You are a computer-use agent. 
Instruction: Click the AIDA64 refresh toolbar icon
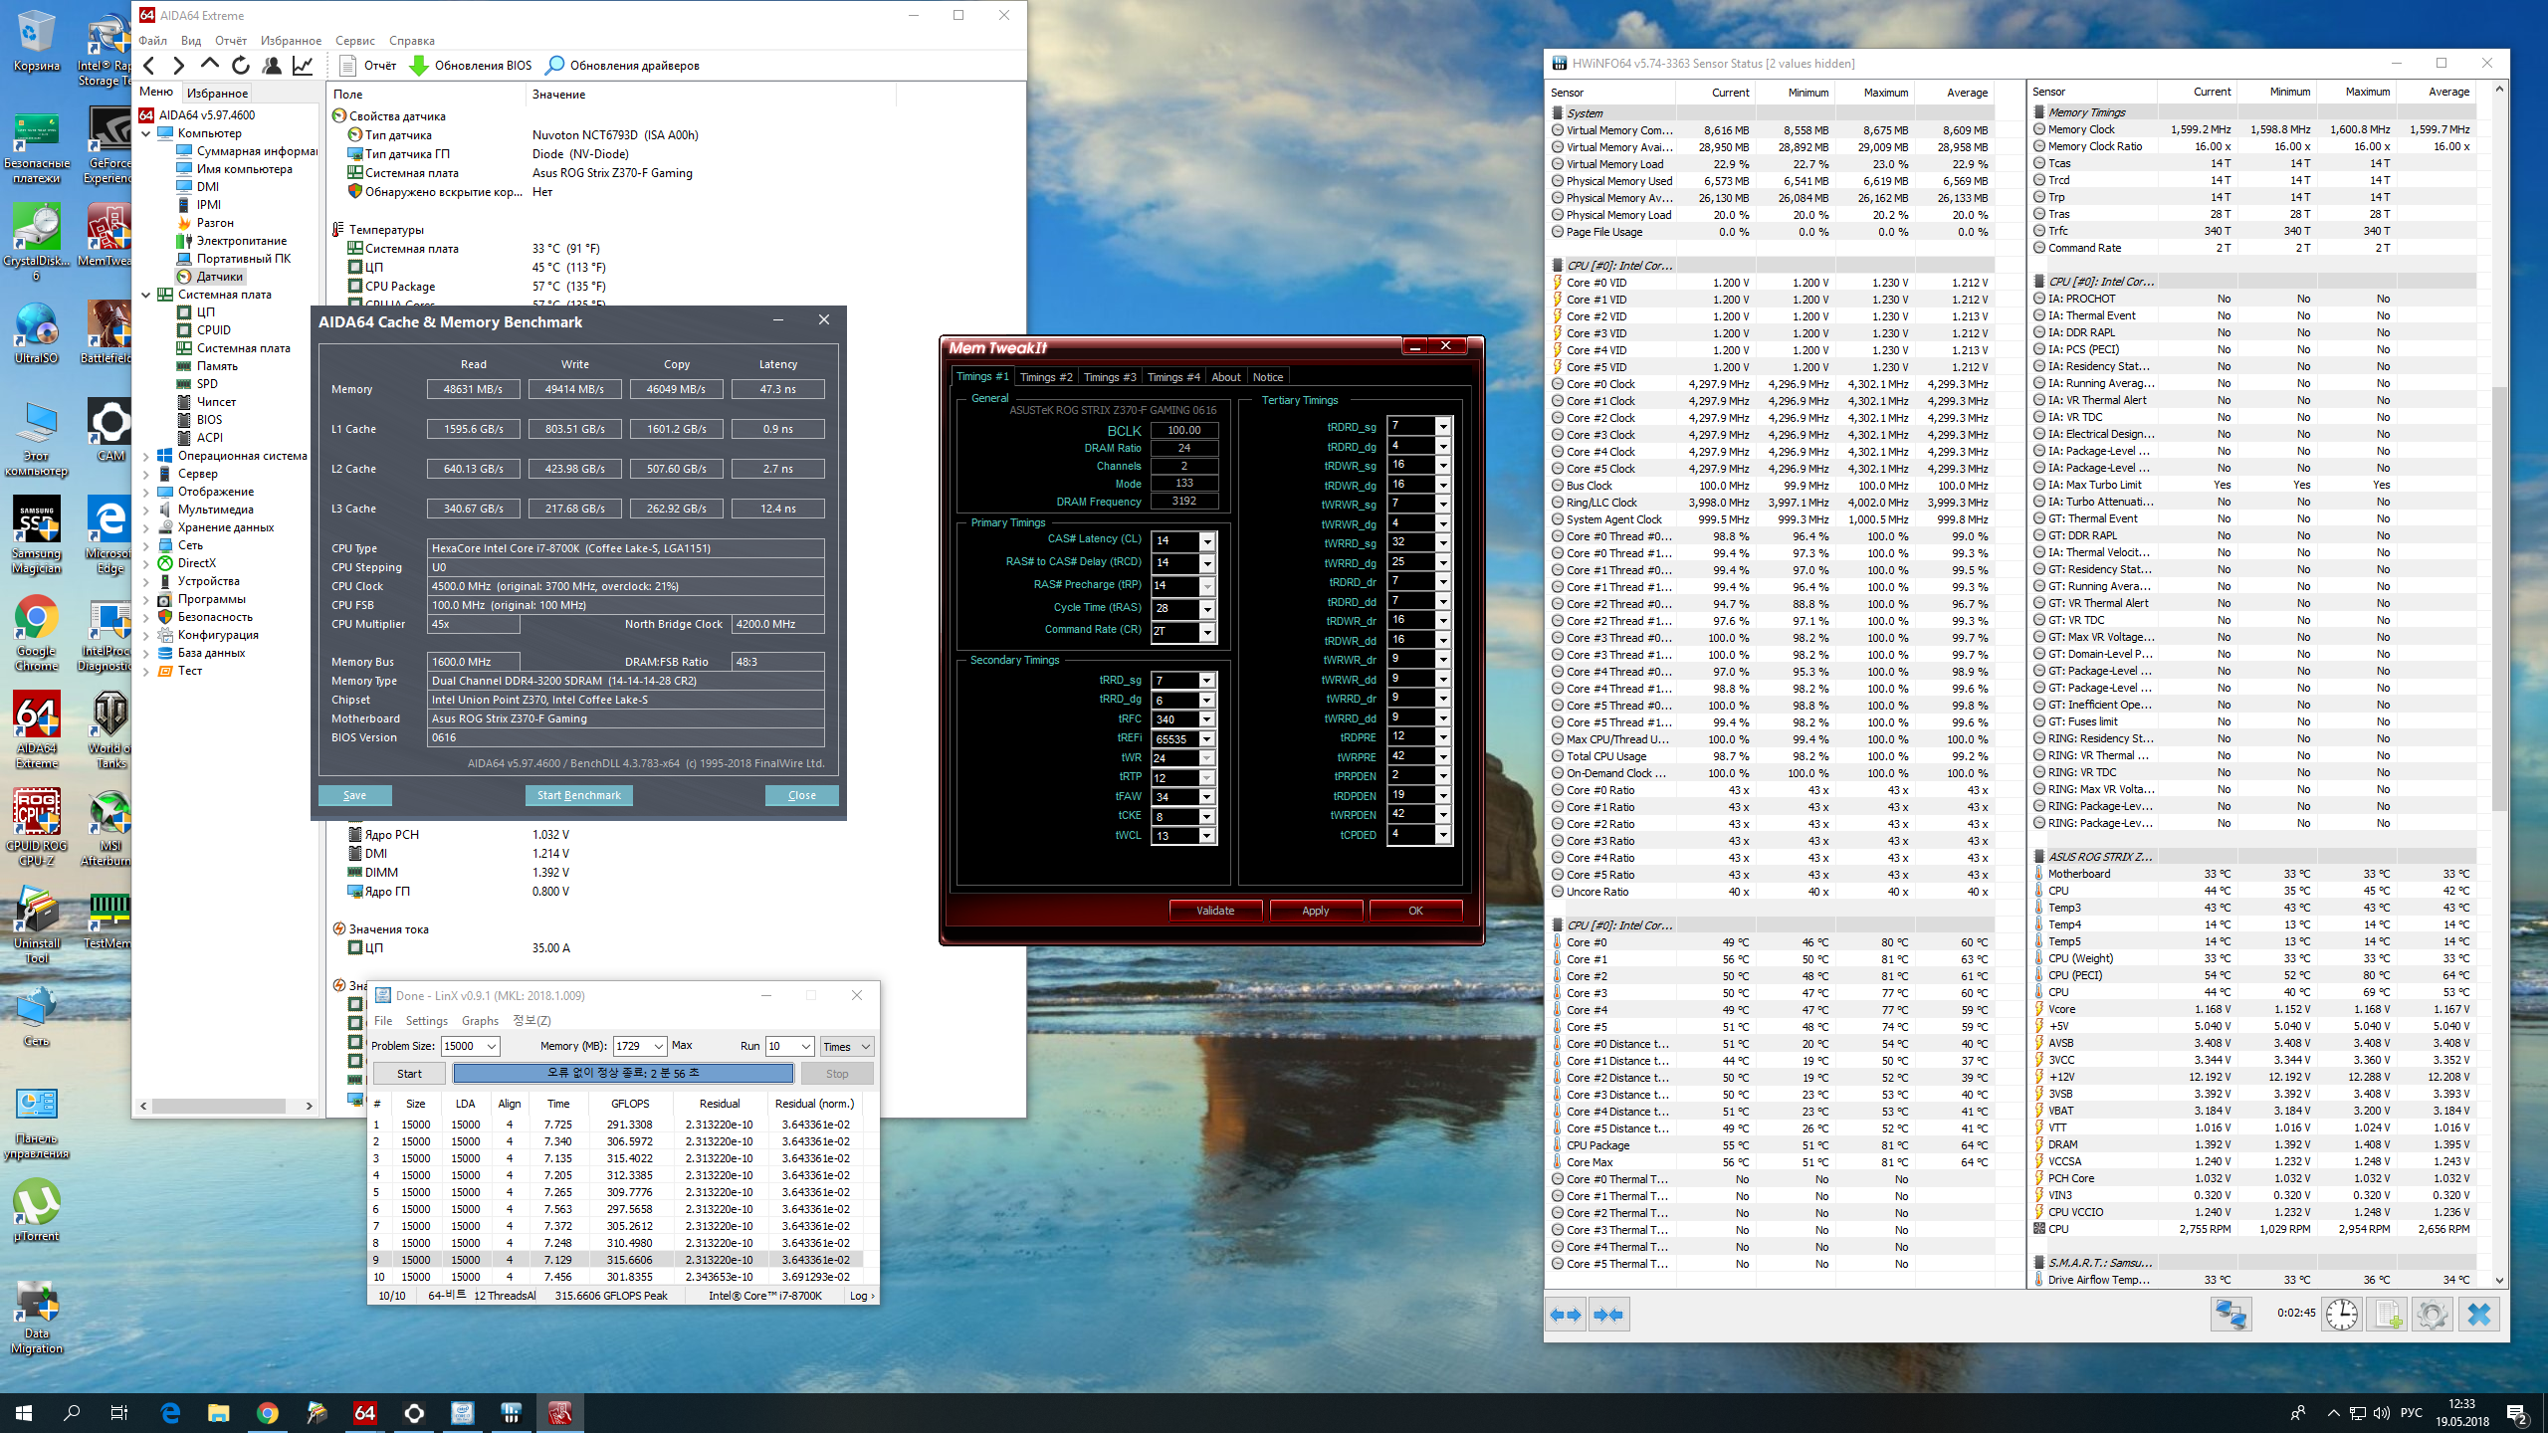[240, 66]
